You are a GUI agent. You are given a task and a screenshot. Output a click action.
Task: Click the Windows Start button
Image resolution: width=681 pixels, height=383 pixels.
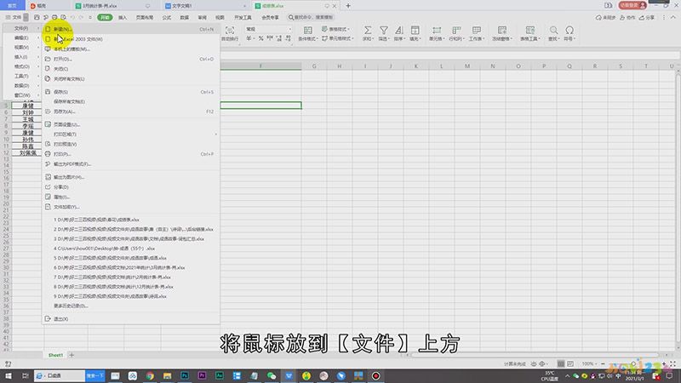point(9,375)
